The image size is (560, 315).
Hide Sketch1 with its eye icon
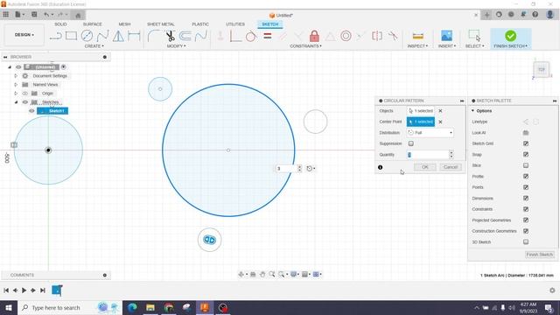pos(31,111)
